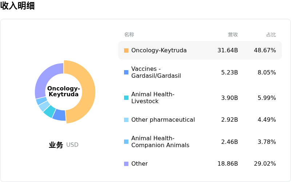Click the teal Animal Health-Livestock legend square
Viewport: 291px width, 182px height.
(126, 98)
